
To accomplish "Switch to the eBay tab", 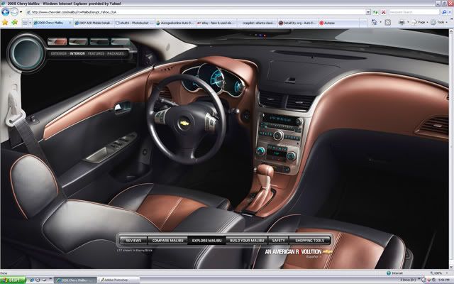I will [x=216, y=23].
